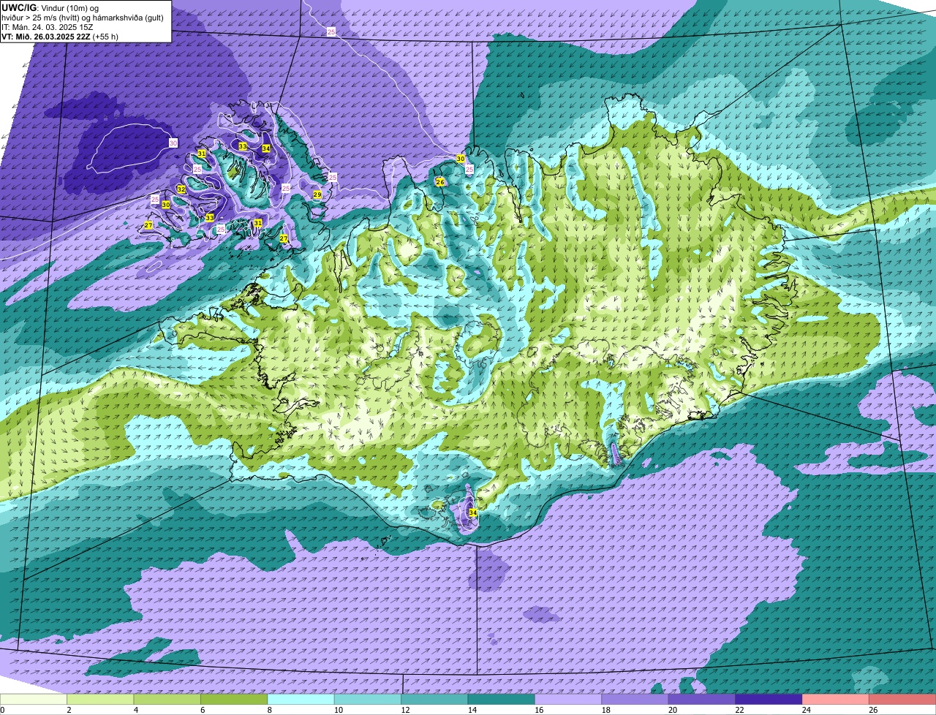Image resolution: width=936 pixels, height=715 pixels.
Task: Click the title line 'UWC/IG: Vindur (10m) og'
Action: tap(50, 8)
